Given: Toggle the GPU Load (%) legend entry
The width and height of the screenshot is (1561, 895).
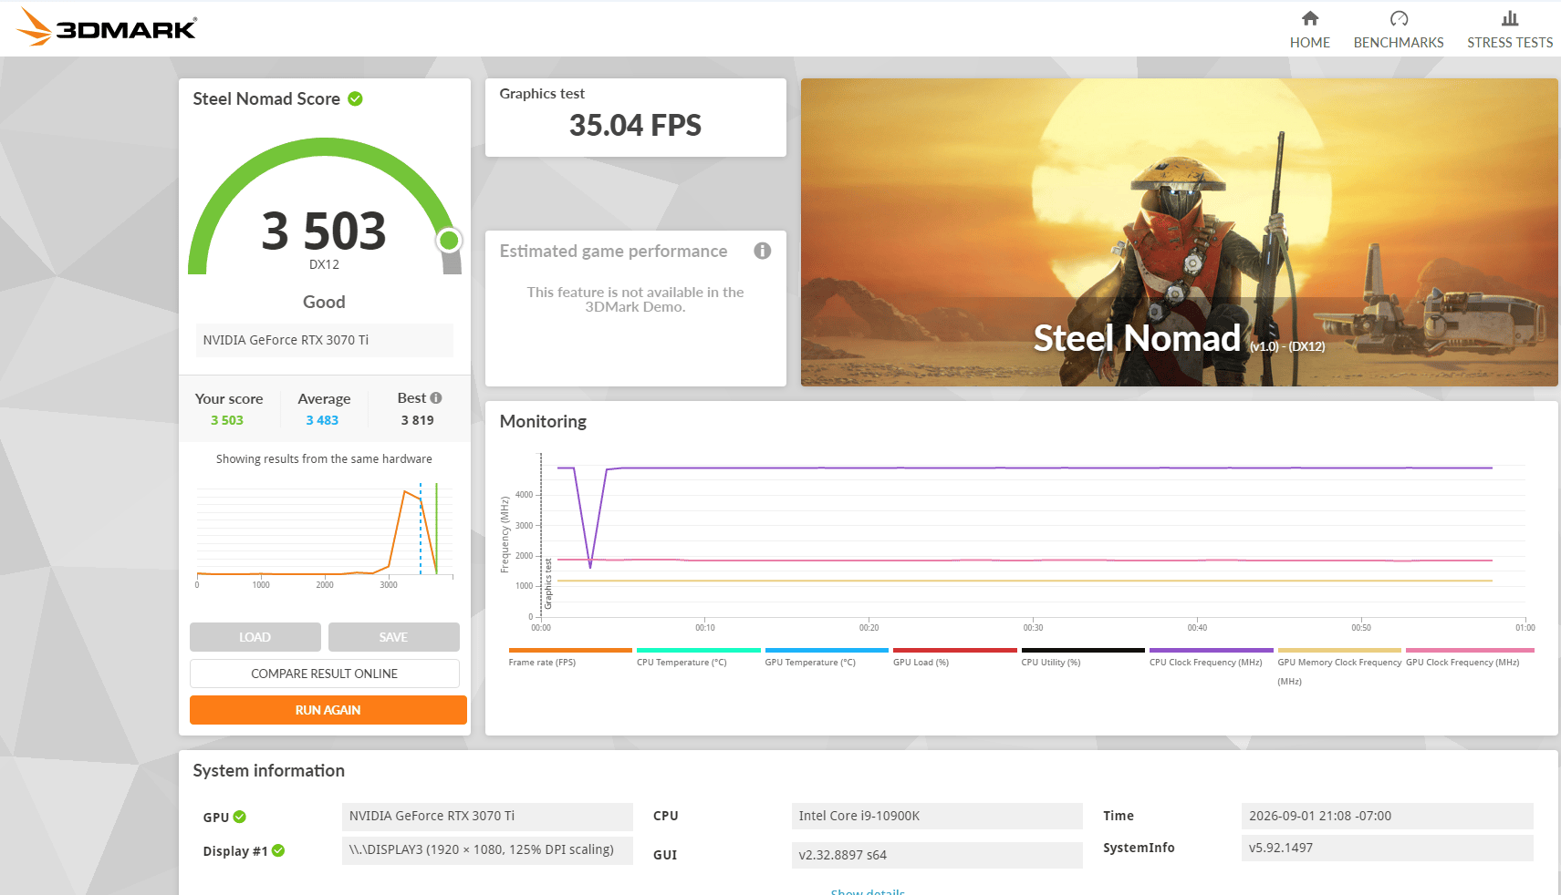Looking at the screenshot, I should [954, 657].
